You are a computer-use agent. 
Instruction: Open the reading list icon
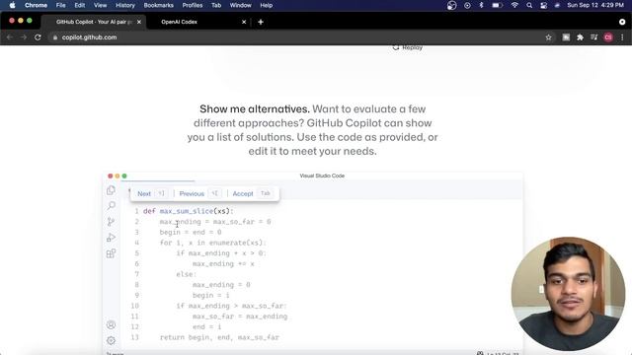tap(594, 37)
